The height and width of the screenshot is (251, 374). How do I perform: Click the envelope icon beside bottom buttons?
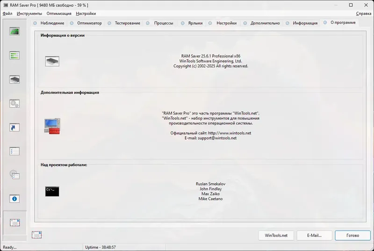click(37, 235)
